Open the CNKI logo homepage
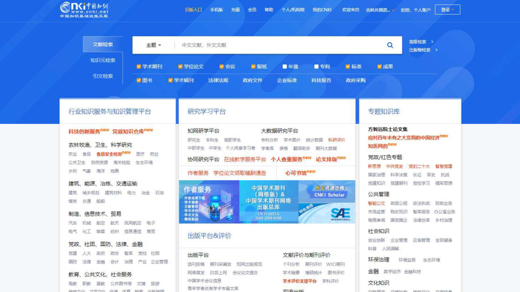Image resolution: width=520 pixels, height=292 pixels. pos(84,10)
